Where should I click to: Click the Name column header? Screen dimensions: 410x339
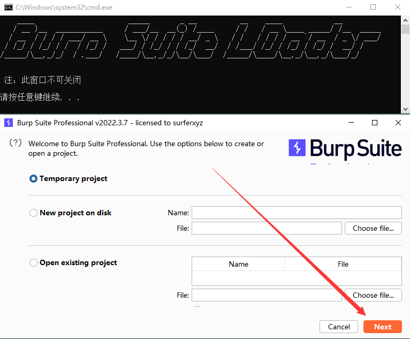pyautogui.click(x=238, y=264)
